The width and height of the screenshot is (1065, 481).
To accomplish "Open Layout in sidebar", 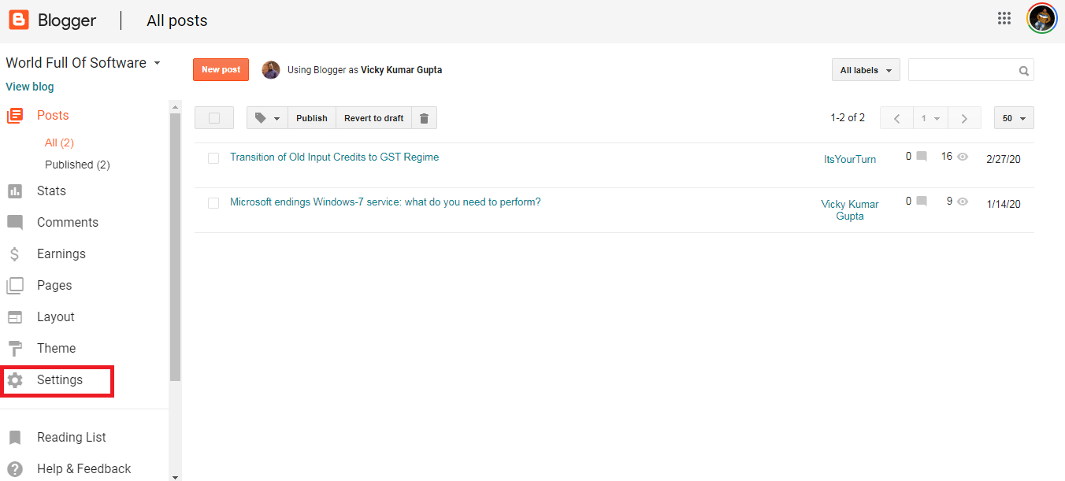I will click(56, 317).
